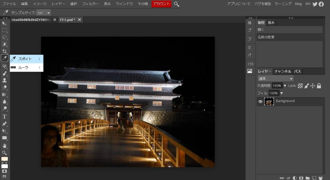Screen dimensions: 330x180
Task: Click the foreground color swatch
Action: point(4,159)
